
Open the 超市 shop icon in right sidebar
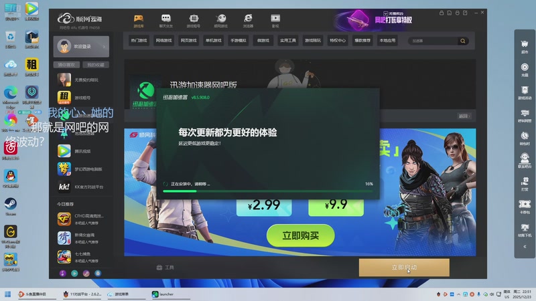[x=525, y=47]
